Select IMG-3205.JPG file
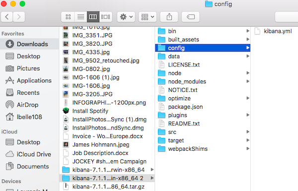Image resolution: width=298 pixels, height=191 pixels. point(107,94)
